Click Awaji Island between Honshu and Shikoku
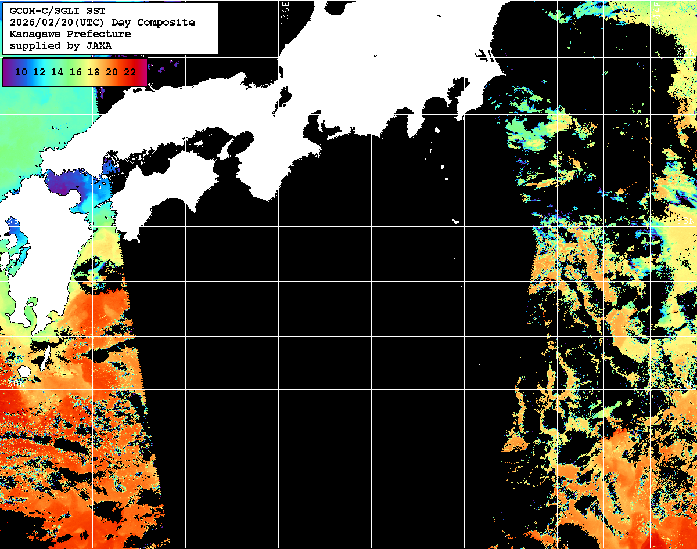The image size is (697, 549). click(225, 151)
